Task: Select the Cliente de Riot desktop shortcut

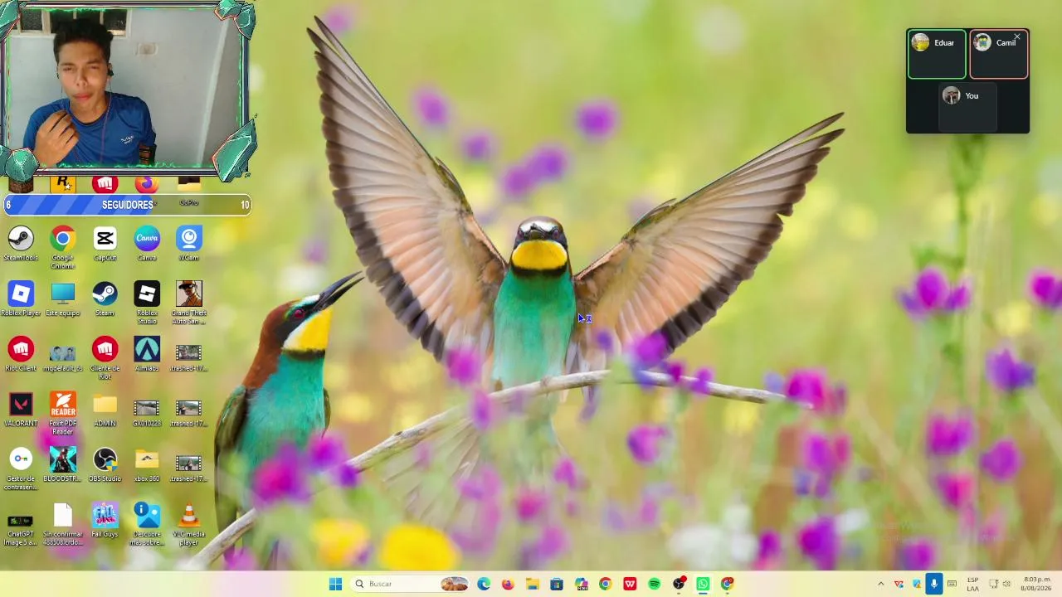Action: (105, 358)
